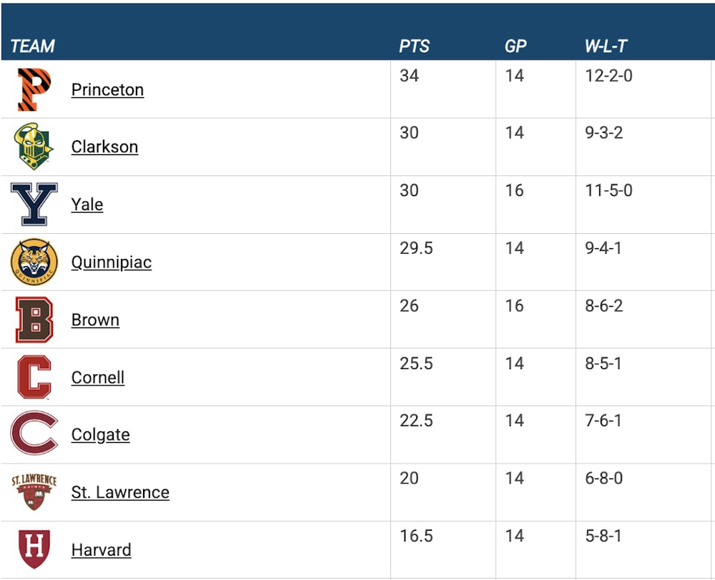This screenshot has height=580, width=715.
Task: Follow the Quinnipiac team link
Action: [x=112, y=262]
